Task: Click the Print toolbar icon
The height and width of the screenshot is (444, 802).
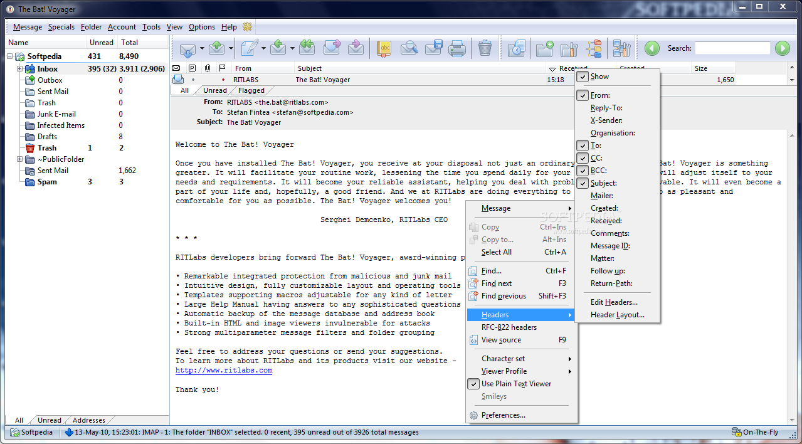Action: [x=457, y=48]
